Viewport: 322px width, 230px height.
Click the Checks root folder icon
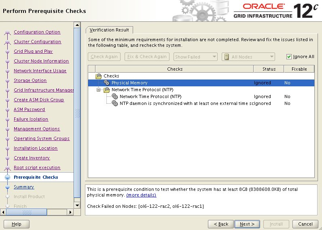99,76
